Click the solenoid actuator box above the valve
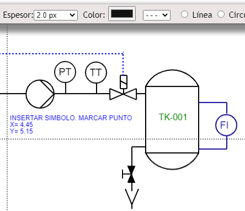Screen dimensions: 245x211 pyautogui.click(x=124, y=82)
